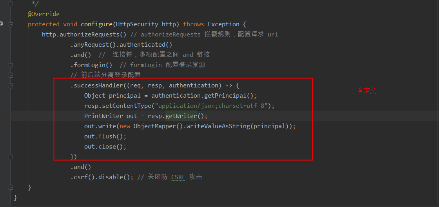Click the ObjectMapper class reference

click(x=155, y=126)
